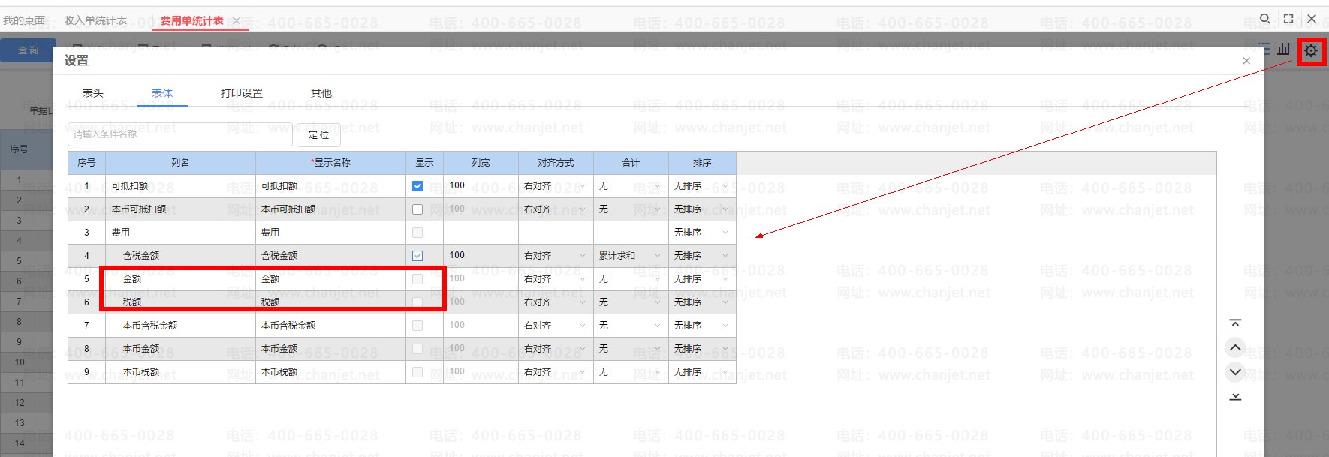Switch to the 表头 tab

click(x=93, y=93)
